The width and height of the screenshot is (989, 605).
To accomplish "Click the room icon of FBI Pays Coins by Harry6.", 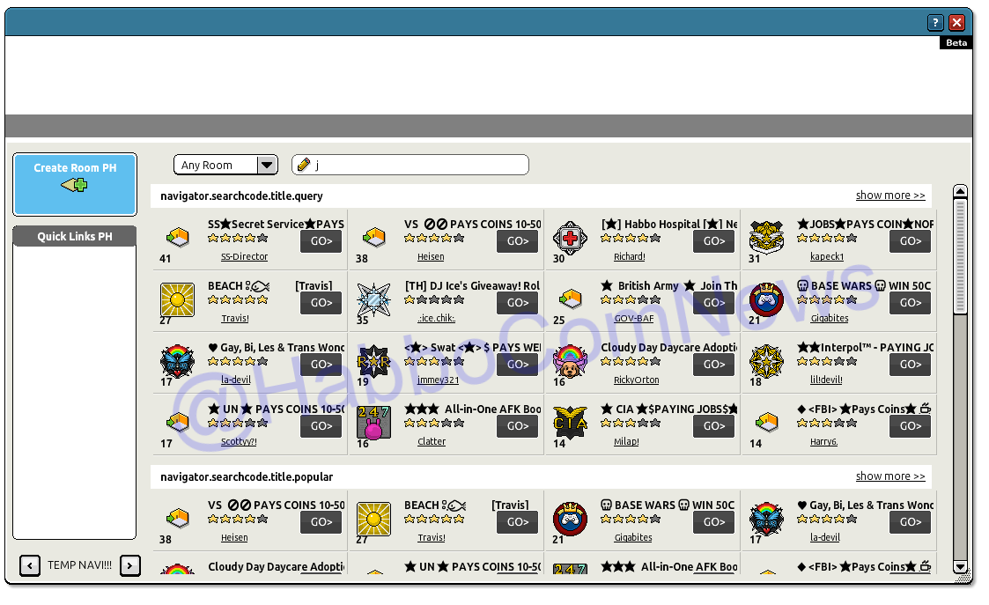I will tap(767, 422).
